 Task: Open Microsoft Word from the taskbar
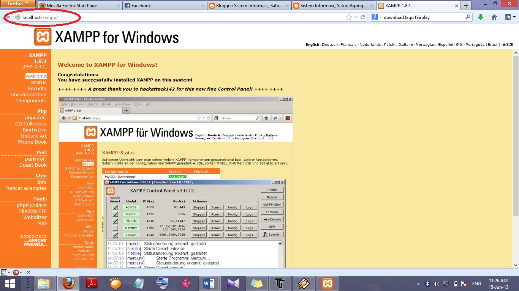click(x=209, y=283)
